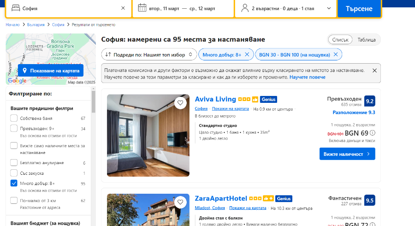
Task: Save Aviva Living to favorites heart
Action: pos(180,103)
